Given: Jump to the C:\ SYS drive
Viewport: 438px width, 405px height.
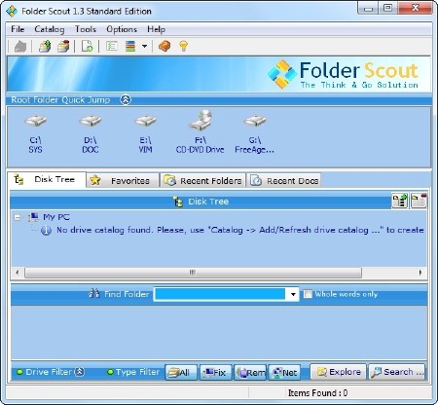Looking at the screenshot, I should pos(35,134).
